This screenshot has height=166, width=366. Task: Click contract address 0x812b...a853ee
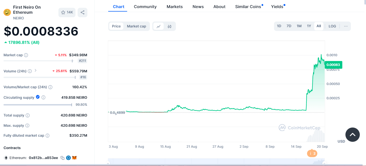[x=43, y=158]
